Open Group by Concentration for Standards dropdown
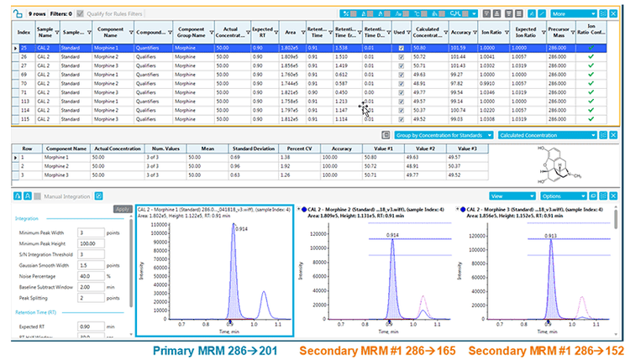The height and width of the screenshot is (360, 630). (442, 134)
